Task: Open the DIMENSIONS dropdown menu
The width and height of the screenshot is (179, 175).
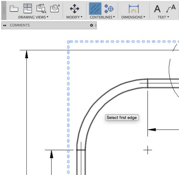Action: 133,17
